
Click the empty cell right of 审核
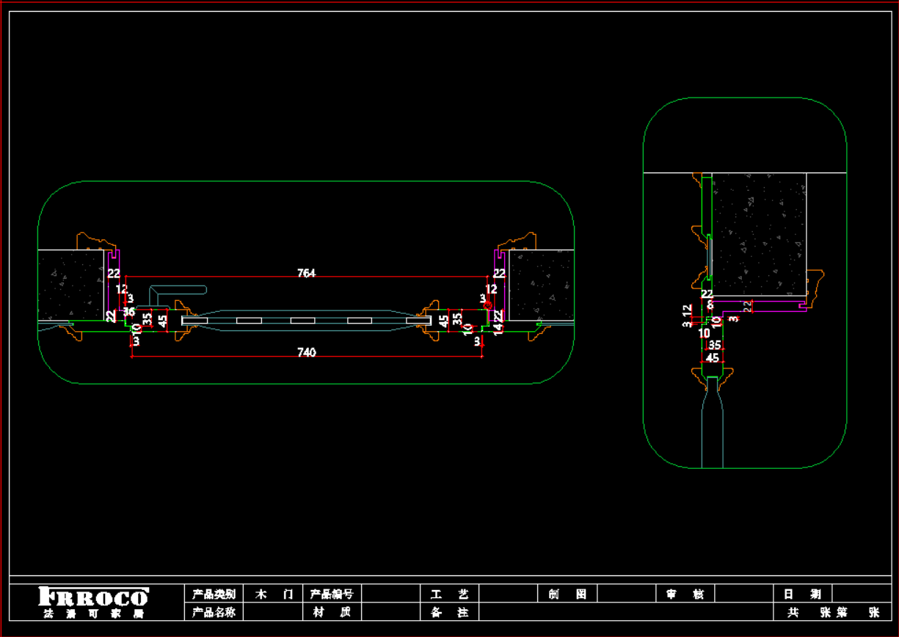(x=743, y=594)
